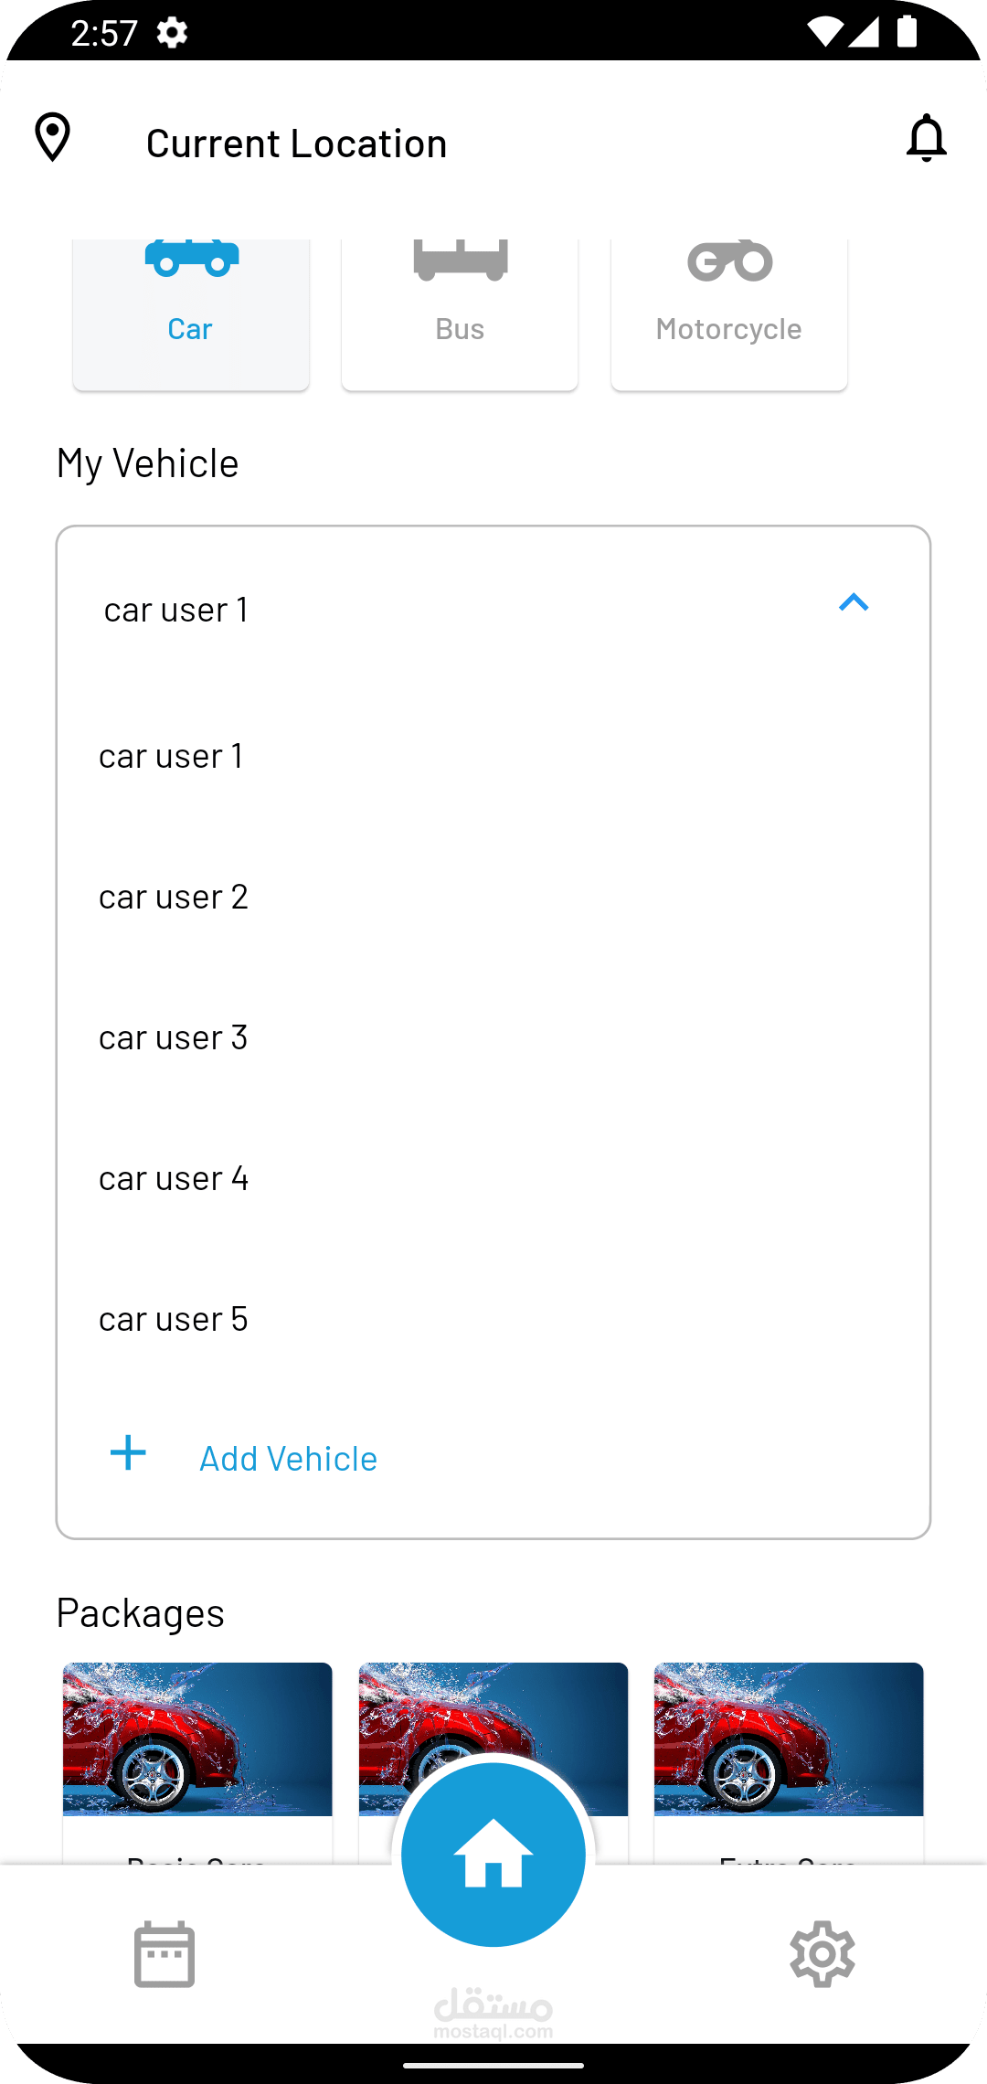
Task: Tap the Home button in bottom bar
Action: 493,1855
